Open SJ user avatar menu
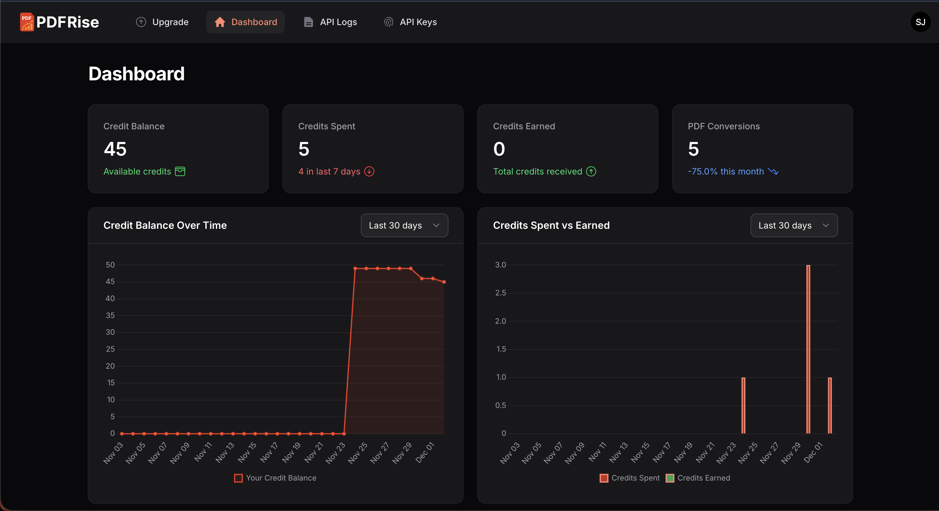The height and width of the screenshot is (511, 939). point(920,22)
